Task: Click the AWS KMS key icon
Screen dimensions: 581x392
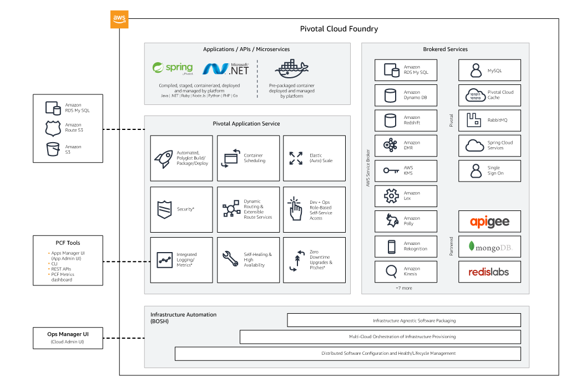Action: pos(392,170)
